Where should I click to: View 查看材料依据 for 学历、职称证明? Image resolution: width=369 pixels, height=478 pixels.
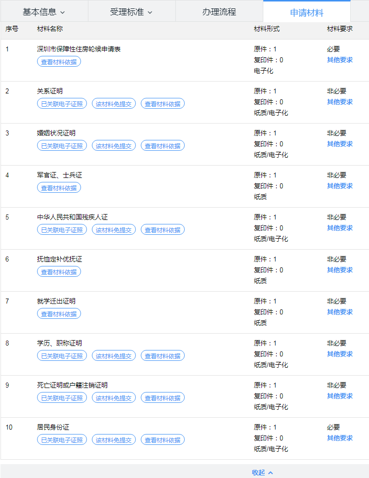pyautogui.click(x=163, y=356)
